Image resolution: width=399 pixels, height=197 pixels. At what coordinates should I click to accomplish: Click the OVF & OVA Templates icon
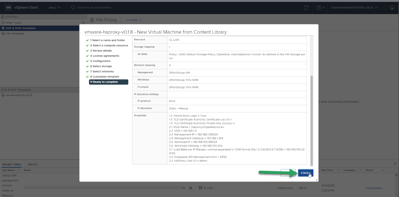[x=3, y=28]
